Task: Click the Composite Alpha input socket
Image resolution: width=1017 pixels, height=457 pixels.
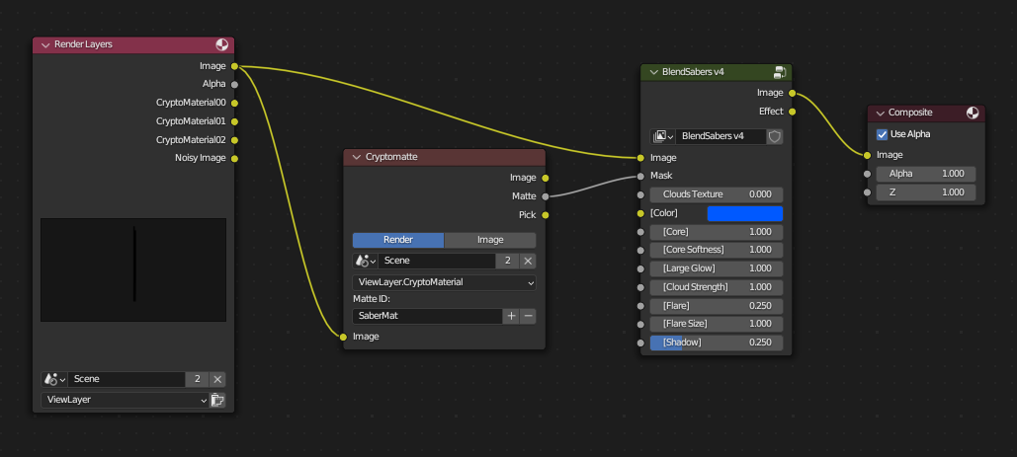Action: tap(867, 174)
